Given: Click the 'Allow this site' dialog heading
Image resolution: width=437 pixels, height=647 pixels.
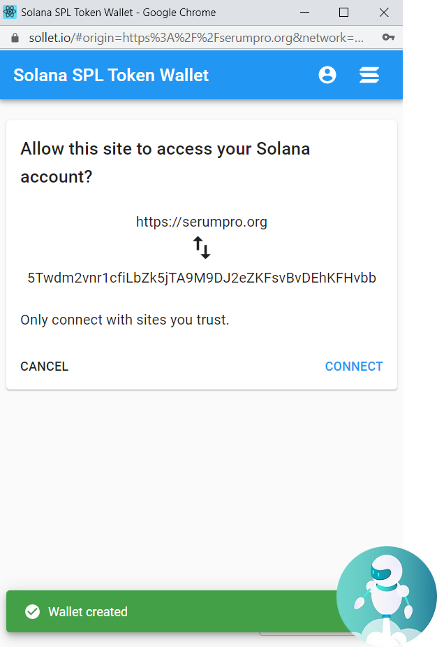Looking at the screenshot, I should tap(165, 162).
